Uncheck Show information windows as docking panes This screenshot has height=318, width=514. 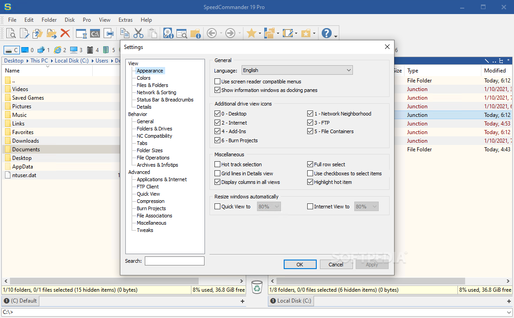217,90
